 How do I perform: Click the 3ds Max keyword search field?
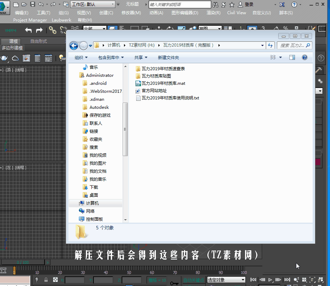coord(180,5)
